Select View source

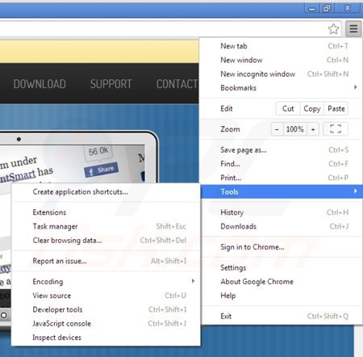tap(106, 296)
